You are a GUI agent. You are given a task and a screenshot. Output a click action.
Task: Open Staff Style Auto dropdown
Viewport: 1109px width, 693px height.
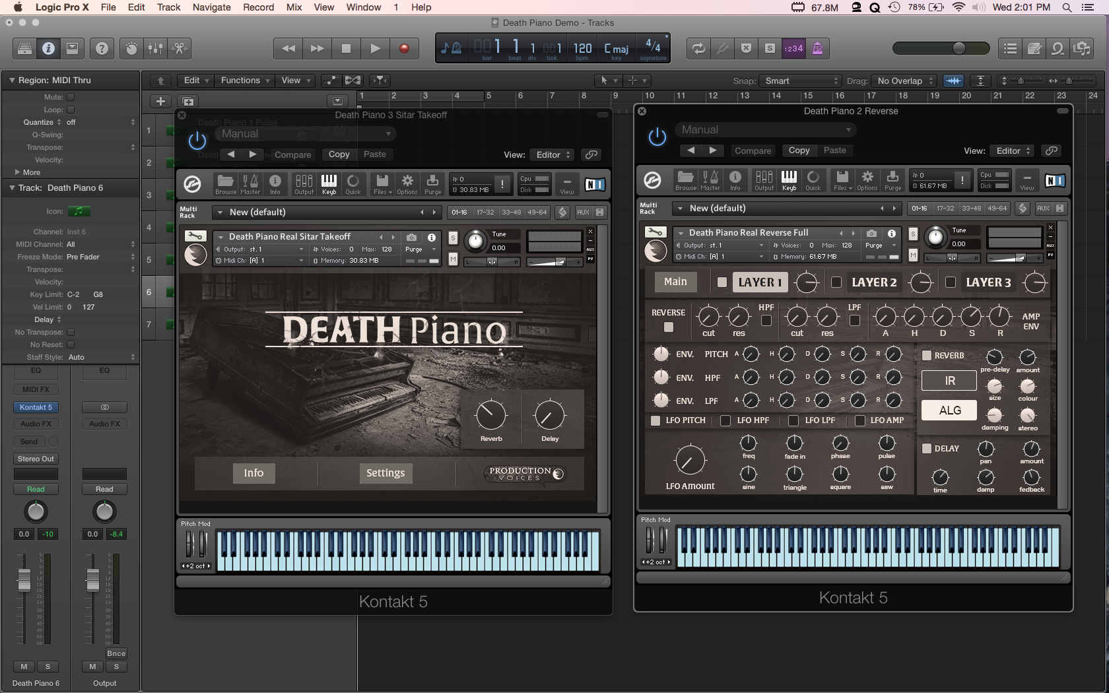[x=100, y=357]
